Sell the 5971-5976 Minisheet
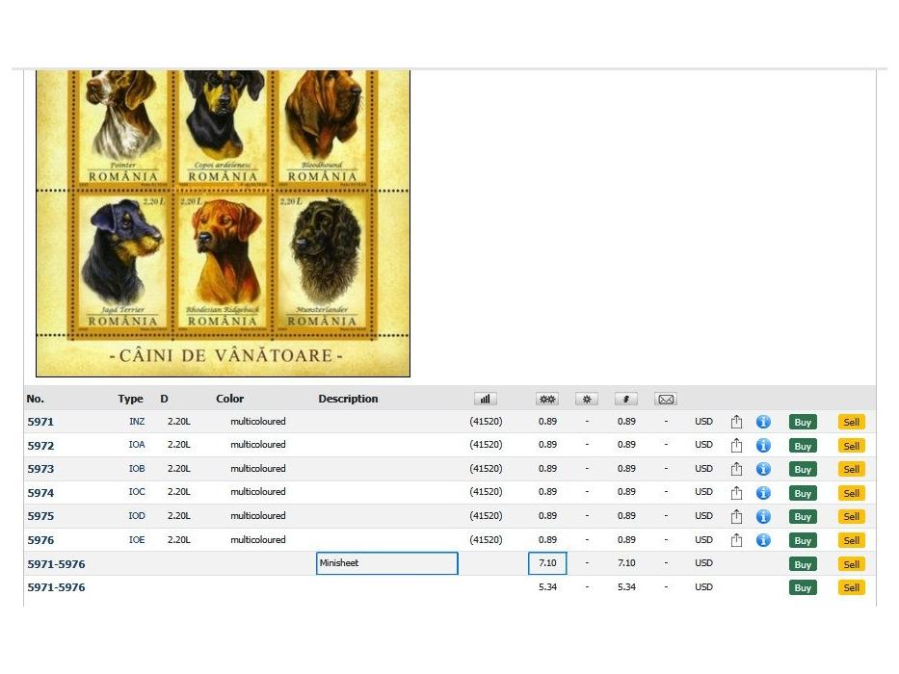 click(852, 564)
